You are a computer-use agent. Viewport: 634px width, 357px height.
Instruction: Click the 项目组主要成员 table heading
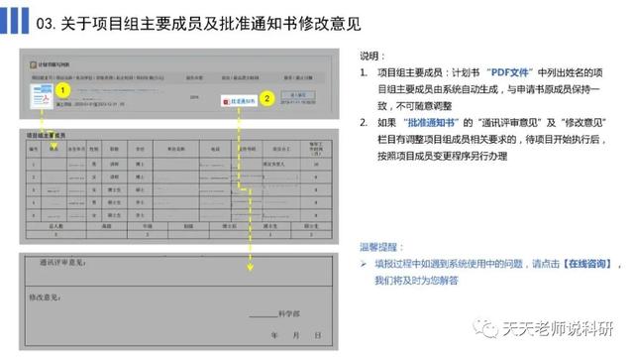(46, 135)
